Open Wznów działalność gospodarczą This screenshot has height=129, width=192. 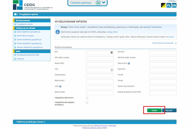[x=29, y=44]
